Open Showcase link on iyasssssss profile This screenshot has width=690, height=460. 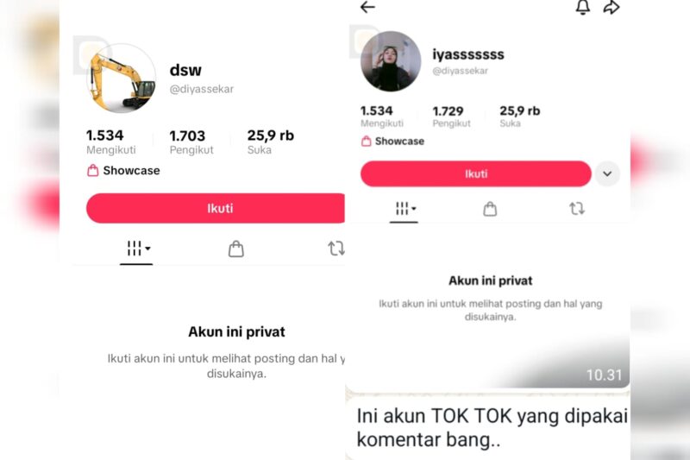coord(393,142)
